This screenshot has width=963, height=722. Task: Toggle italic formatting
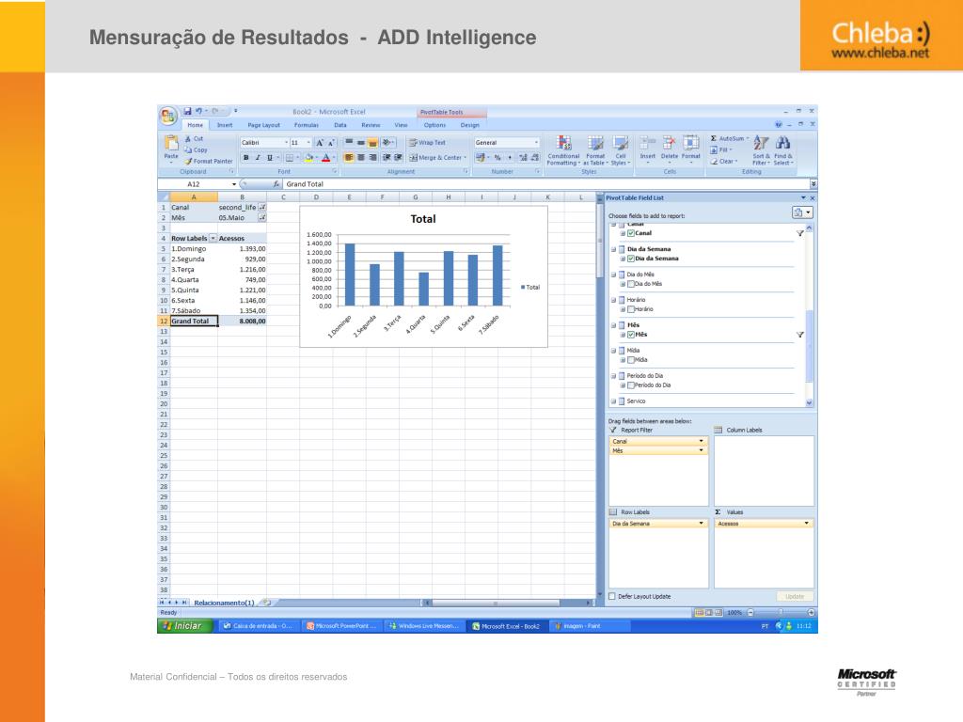click(258, 158)
